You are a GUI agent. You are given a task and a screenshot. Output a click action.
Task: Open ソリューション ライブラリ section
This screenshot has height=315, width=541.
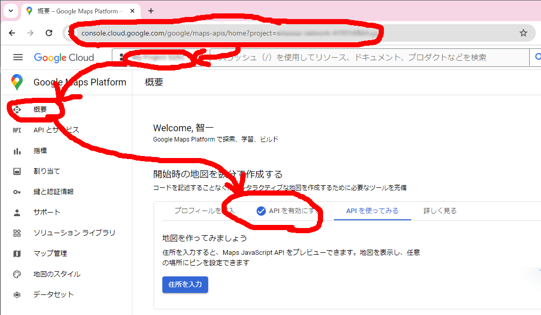click(x=74, y=233)
